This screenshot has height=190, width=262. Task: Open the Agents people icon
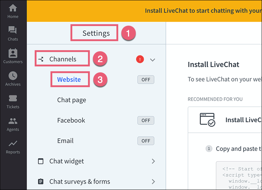click(x=13, y=121)
